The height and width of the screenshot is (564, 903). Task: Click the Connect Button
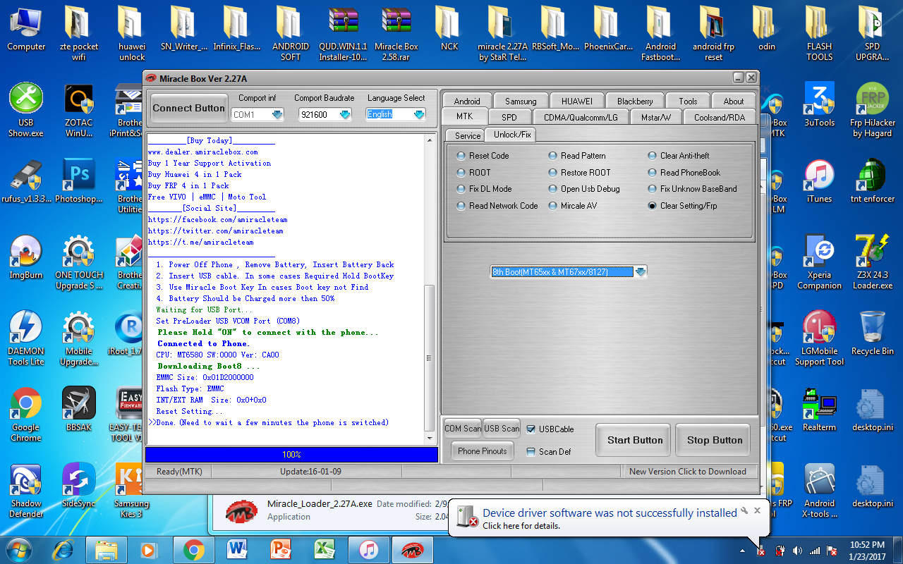coord(189,108)
